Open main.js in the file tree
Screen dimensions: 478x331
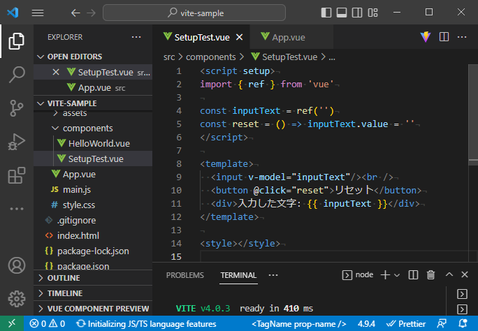coord(93,189)
